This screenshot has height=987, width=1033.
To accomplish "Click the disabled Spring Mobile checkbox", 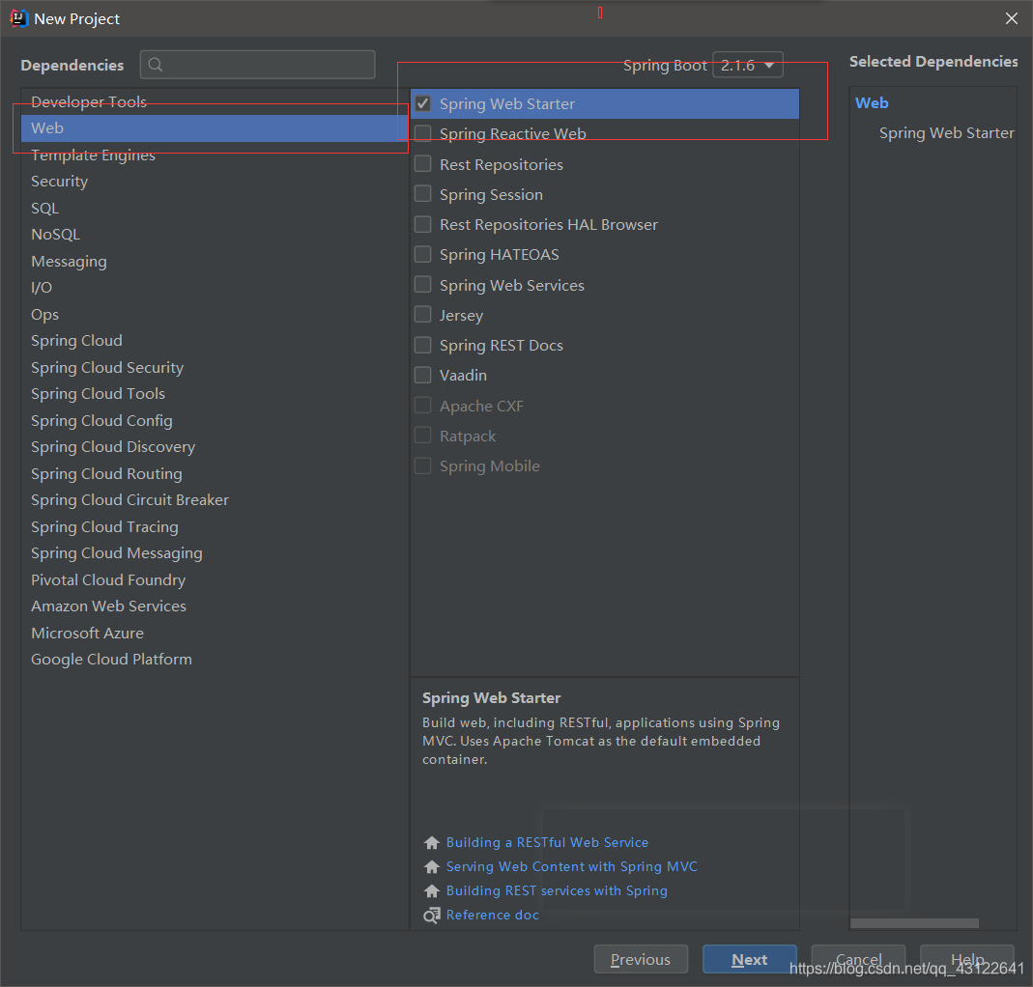I will [423, 466].
